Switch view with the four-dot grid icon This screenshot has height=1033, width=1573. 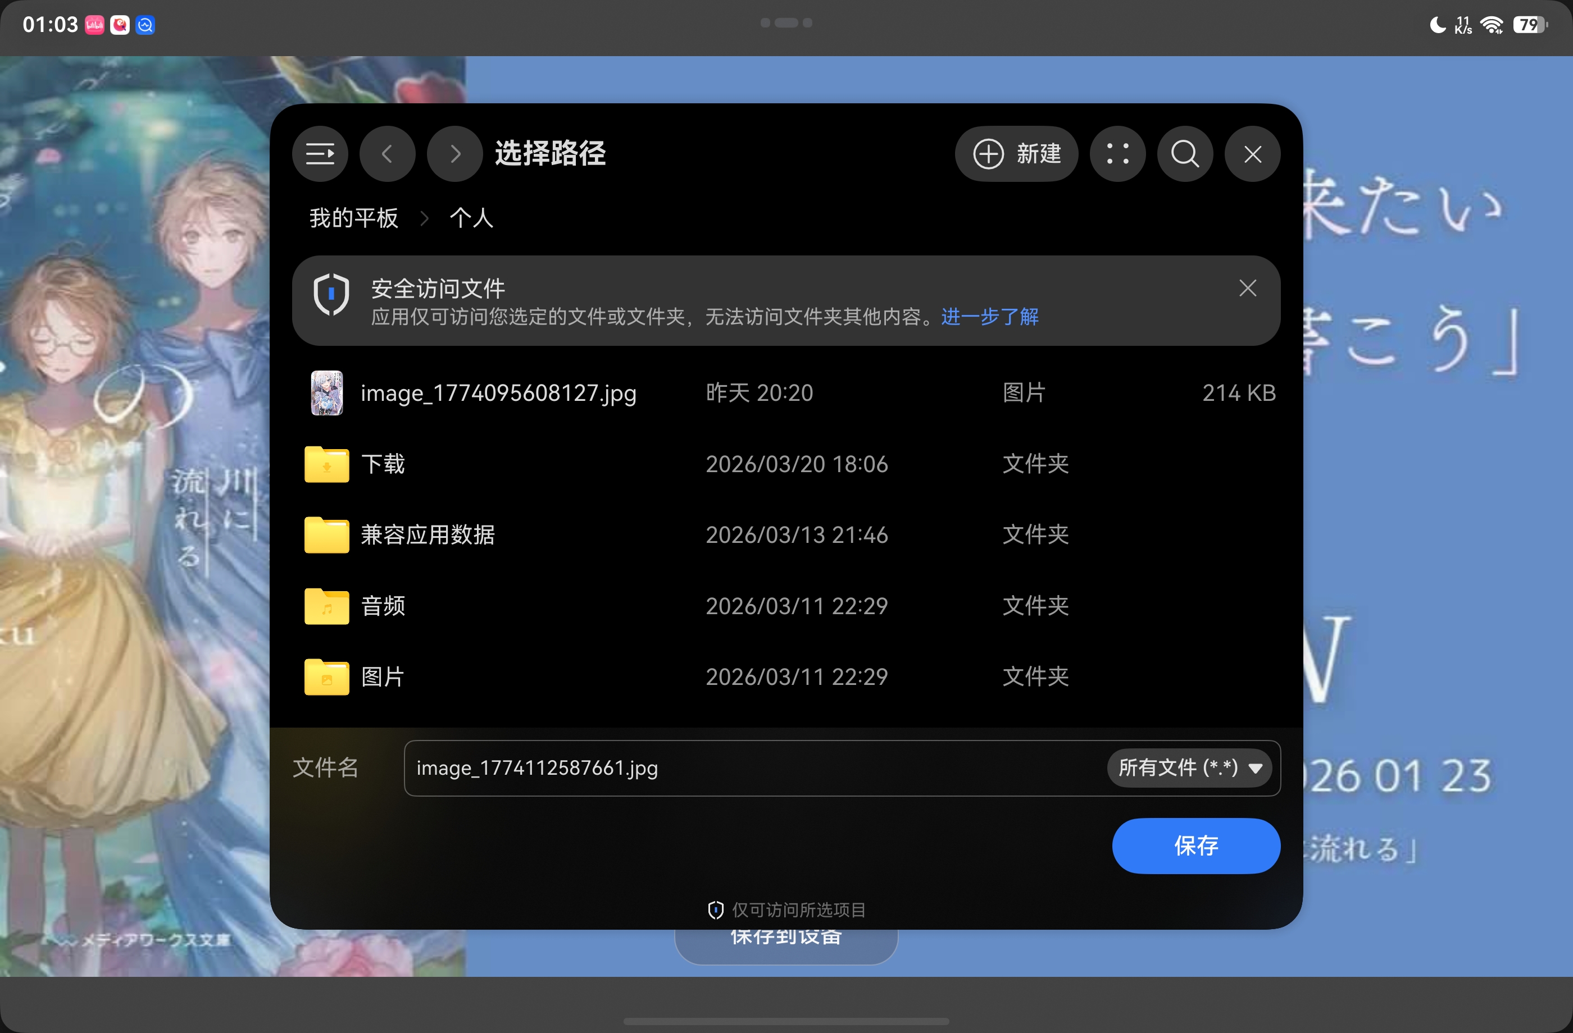tap(1117, 154)
